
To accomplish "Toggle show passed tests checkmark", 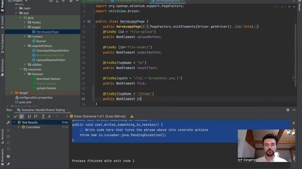I will (x=15, y=116).
